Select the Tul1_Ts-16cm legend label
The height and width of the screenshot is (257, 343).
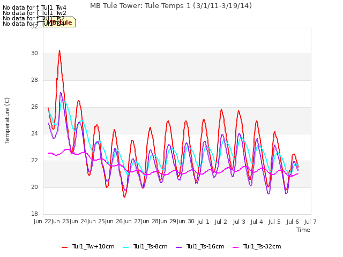click(x=205, y=246)
